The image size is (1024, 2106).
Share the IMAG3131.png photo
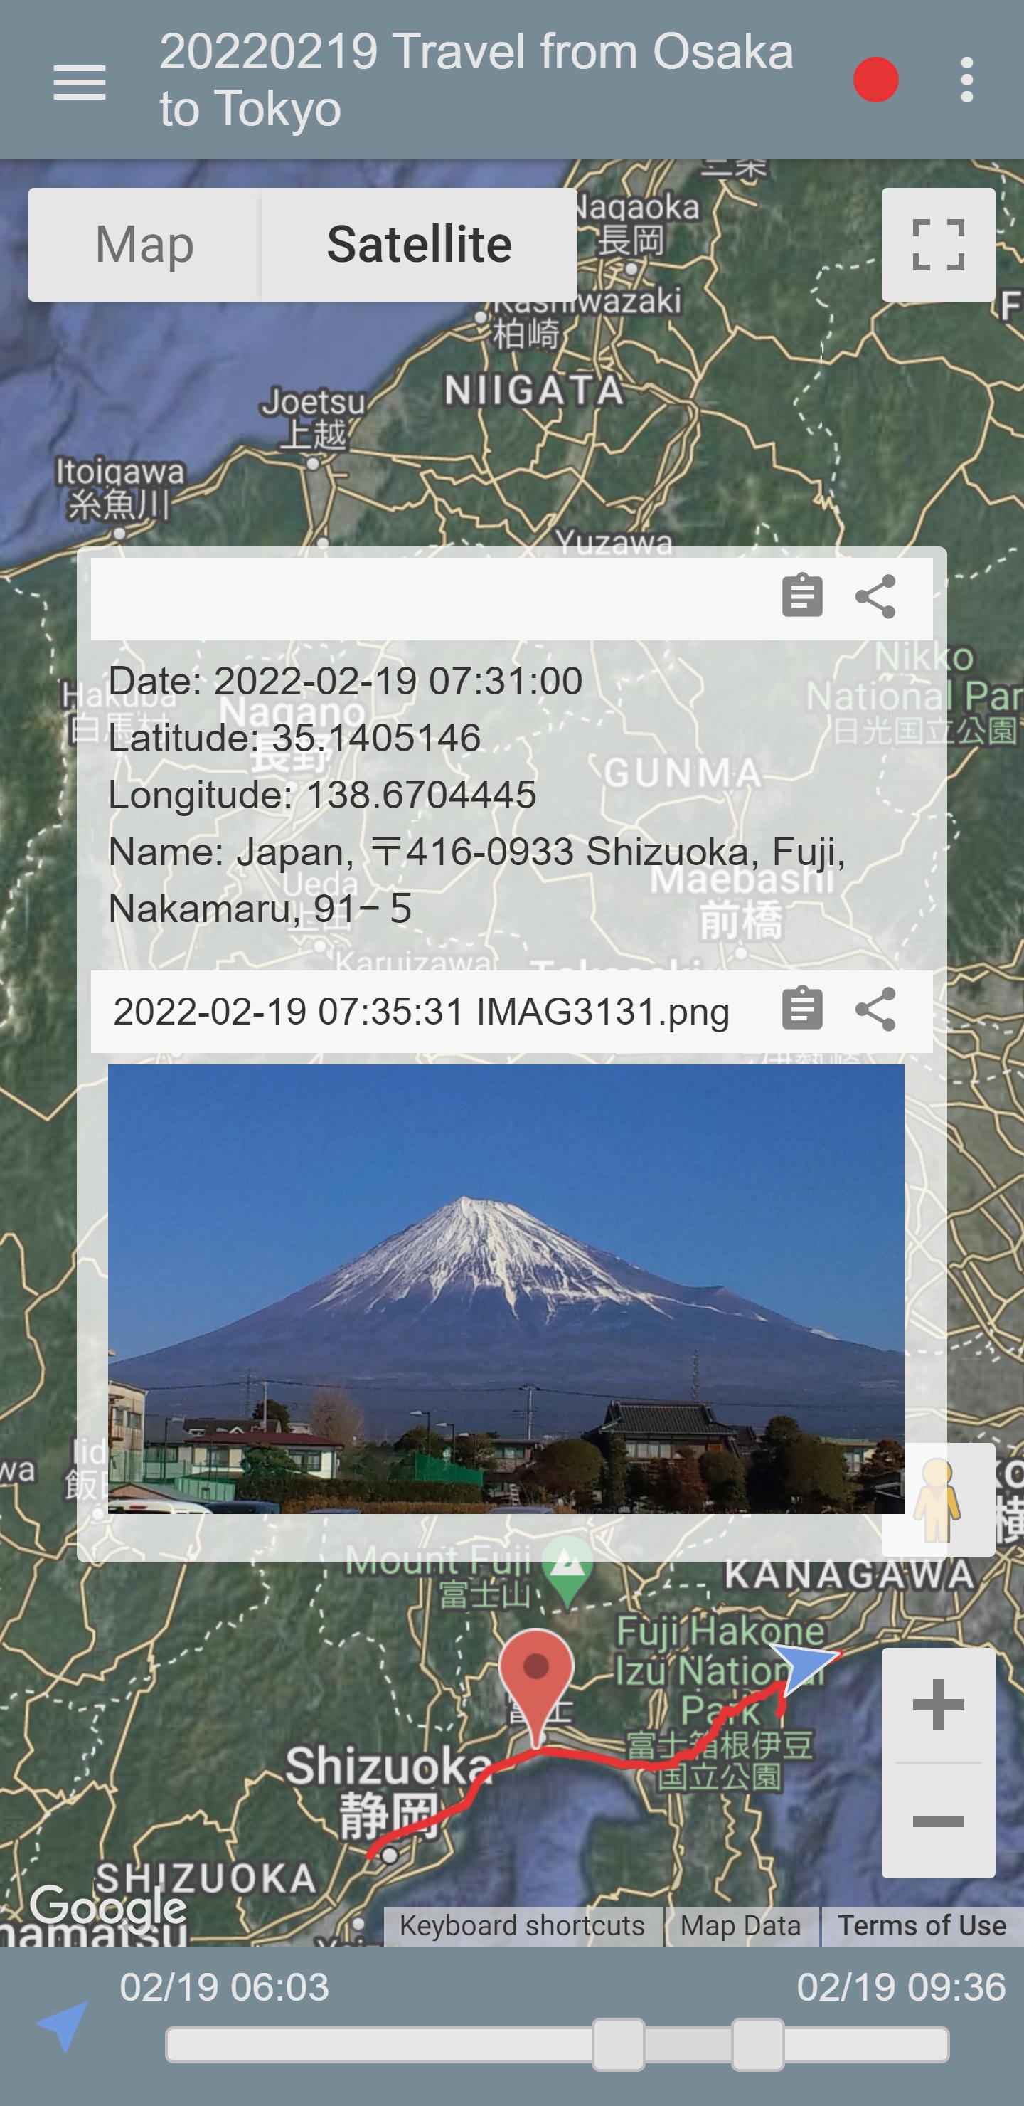pos(875,1009)
